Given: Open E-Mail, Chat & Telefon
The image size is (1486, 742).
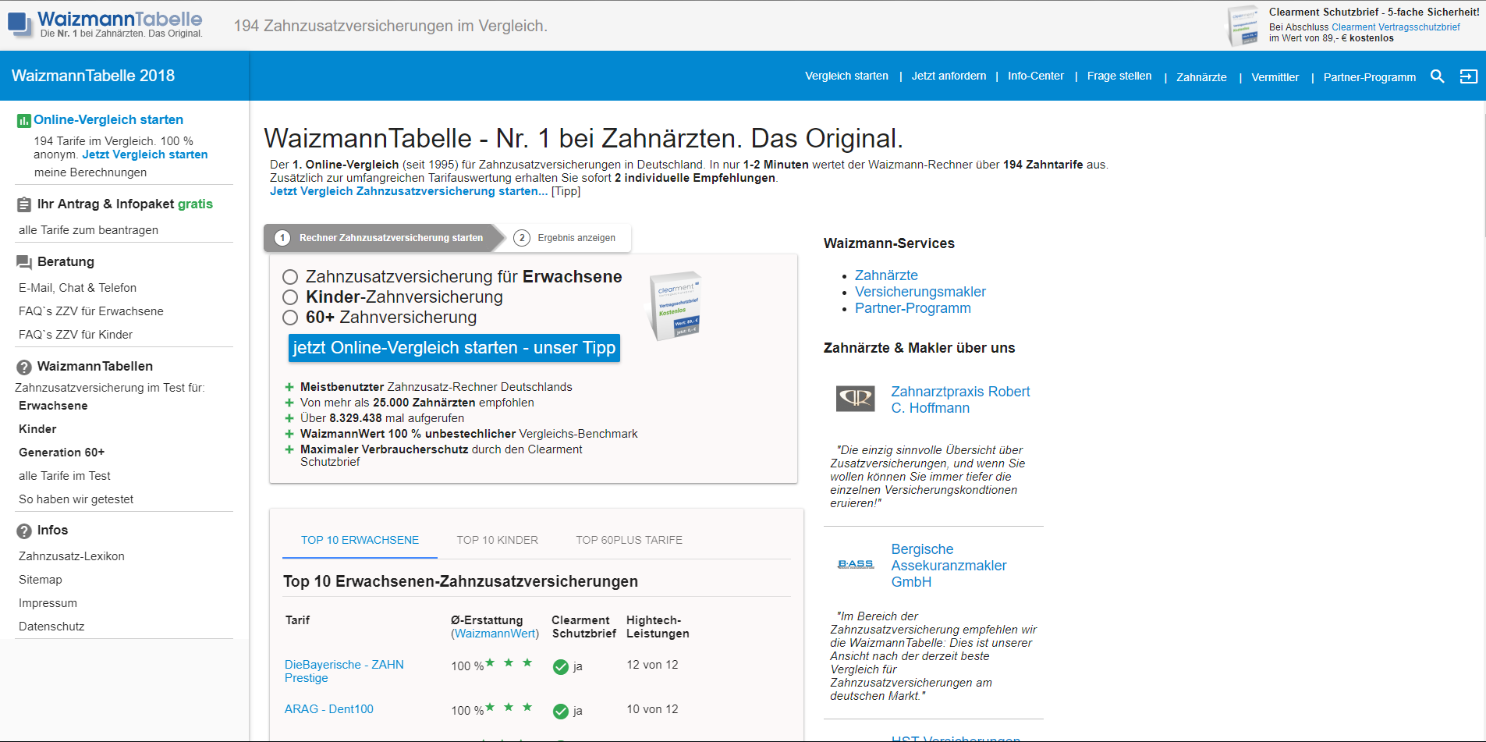Looking at the screenshot, I should pyautogui.click(x=77, y=288).
